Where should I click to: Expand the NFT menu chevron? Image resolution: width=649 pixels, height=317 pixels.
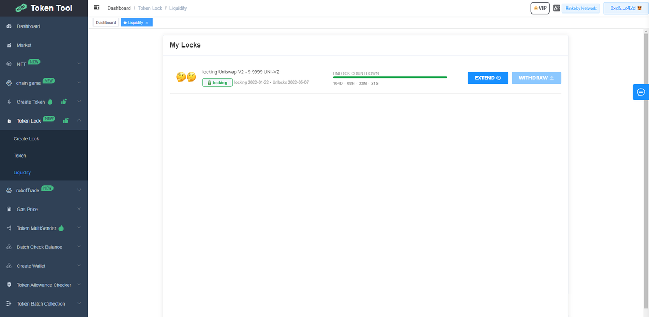(79, 64)
